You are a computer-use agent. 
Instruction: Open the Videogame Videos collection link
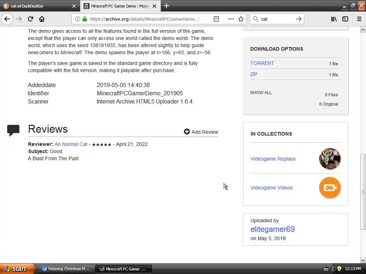272,188
